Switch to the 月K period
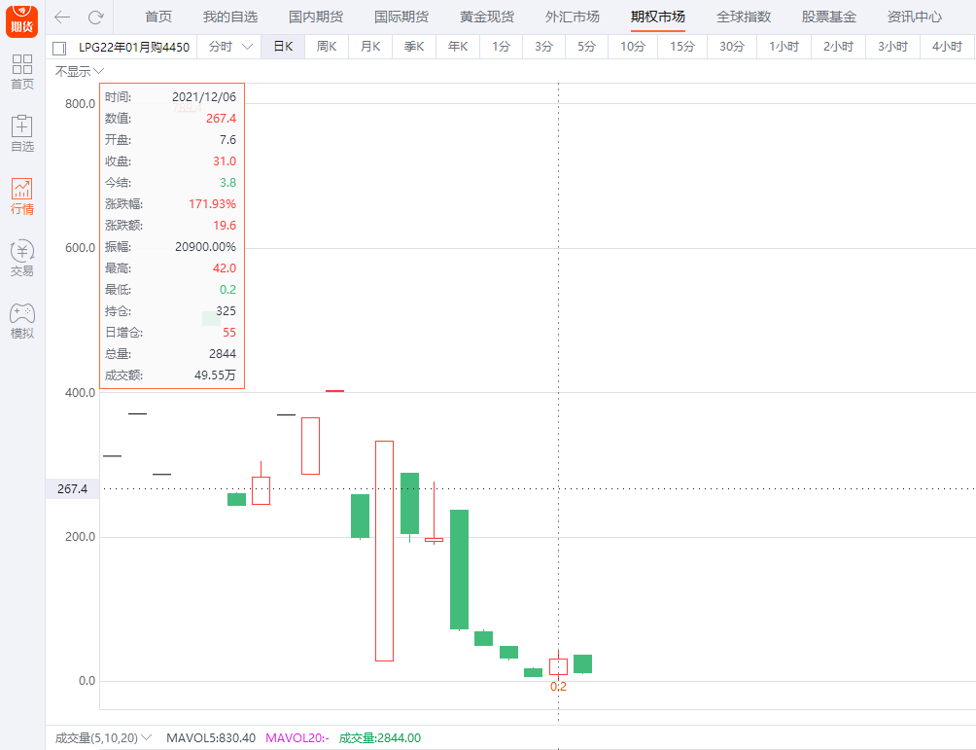 click(370, 47)
